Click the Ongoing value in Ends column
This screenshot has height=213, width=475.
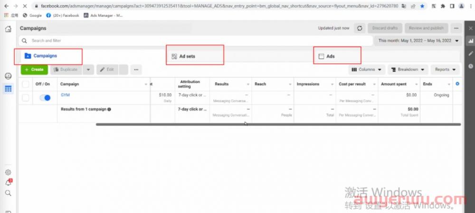tap(441, 95)
